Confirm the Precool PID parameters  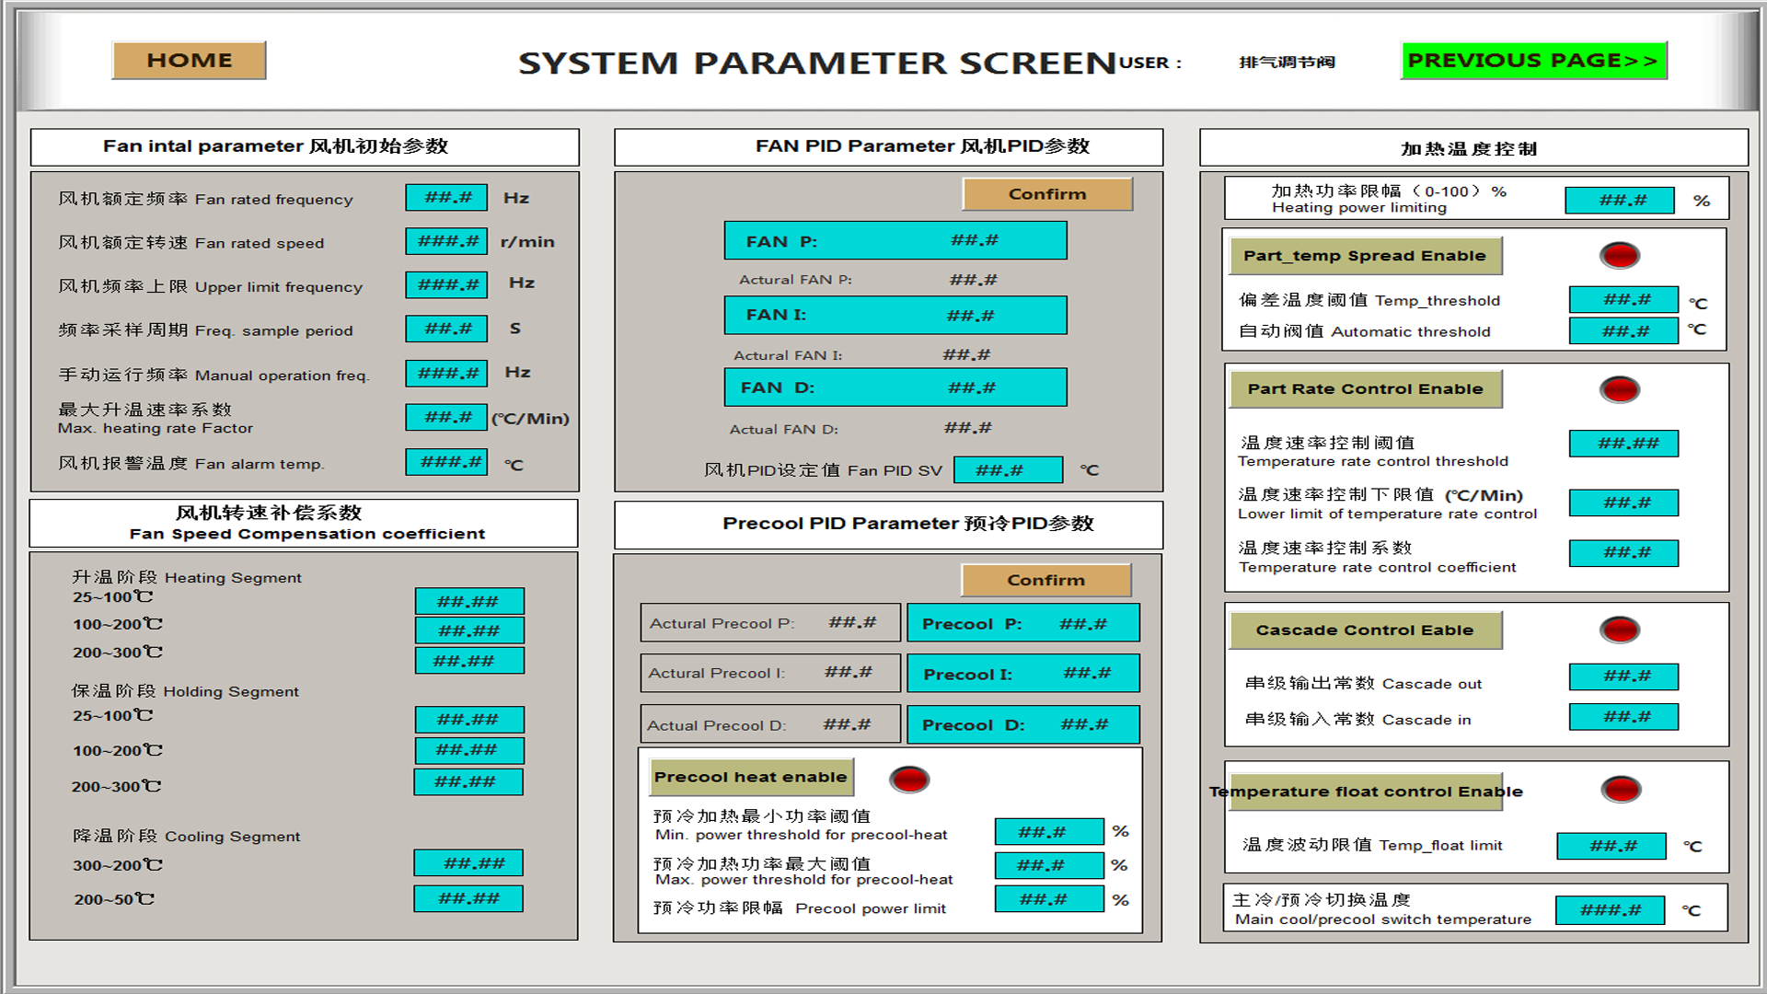point(1045,580)
